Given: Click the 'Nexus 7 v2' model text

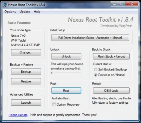Looking at the screenshot, I should pyautogui.click(x=18, y=36).
